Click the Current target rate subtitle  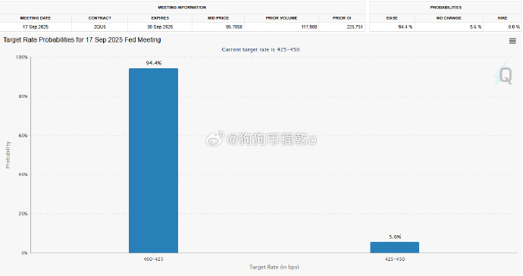pyautogui.click(x=261, y=49)
